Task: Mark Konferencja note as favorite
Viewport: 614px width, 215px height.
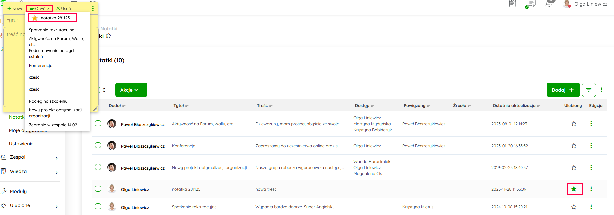Action: tap(574, 146)
